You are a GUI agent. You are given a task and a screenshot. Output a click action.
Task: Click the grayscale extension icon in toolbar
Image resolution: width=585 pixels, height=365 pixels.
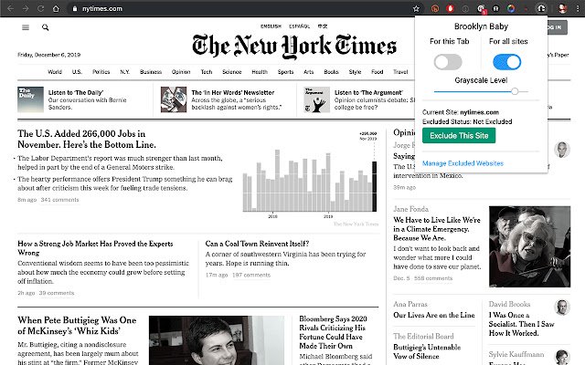[x=540, y=8]
